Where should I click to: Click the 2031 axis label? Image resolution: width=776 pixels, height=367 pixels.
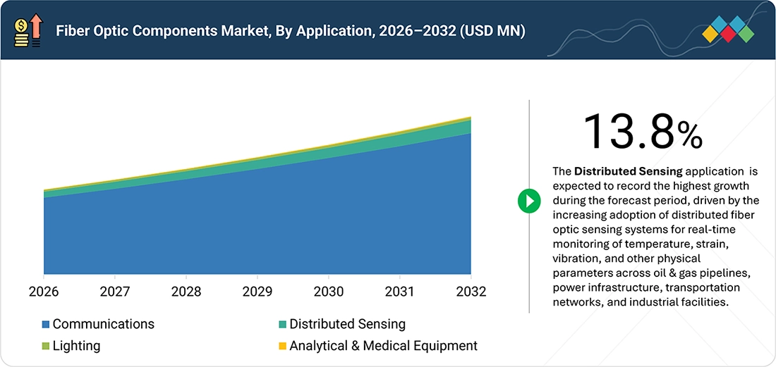pyautogui.click(x=399, y=292)
